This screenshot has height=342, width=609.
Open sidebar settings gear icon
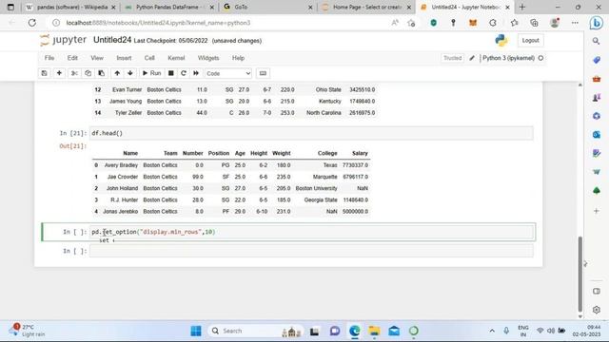597,310
